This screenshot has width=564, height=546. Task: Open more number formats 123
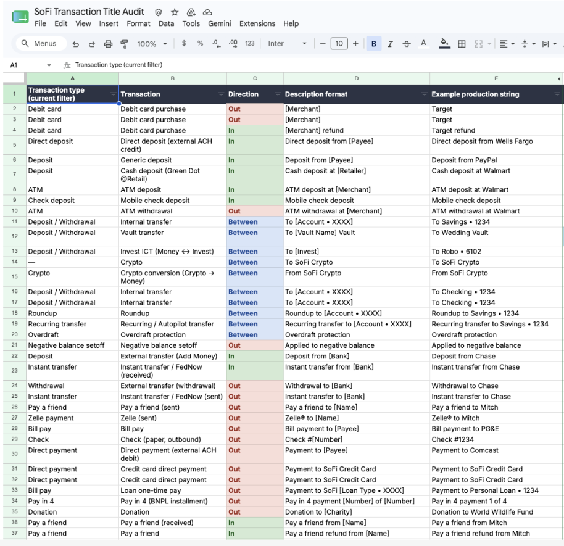coord(250,44)
